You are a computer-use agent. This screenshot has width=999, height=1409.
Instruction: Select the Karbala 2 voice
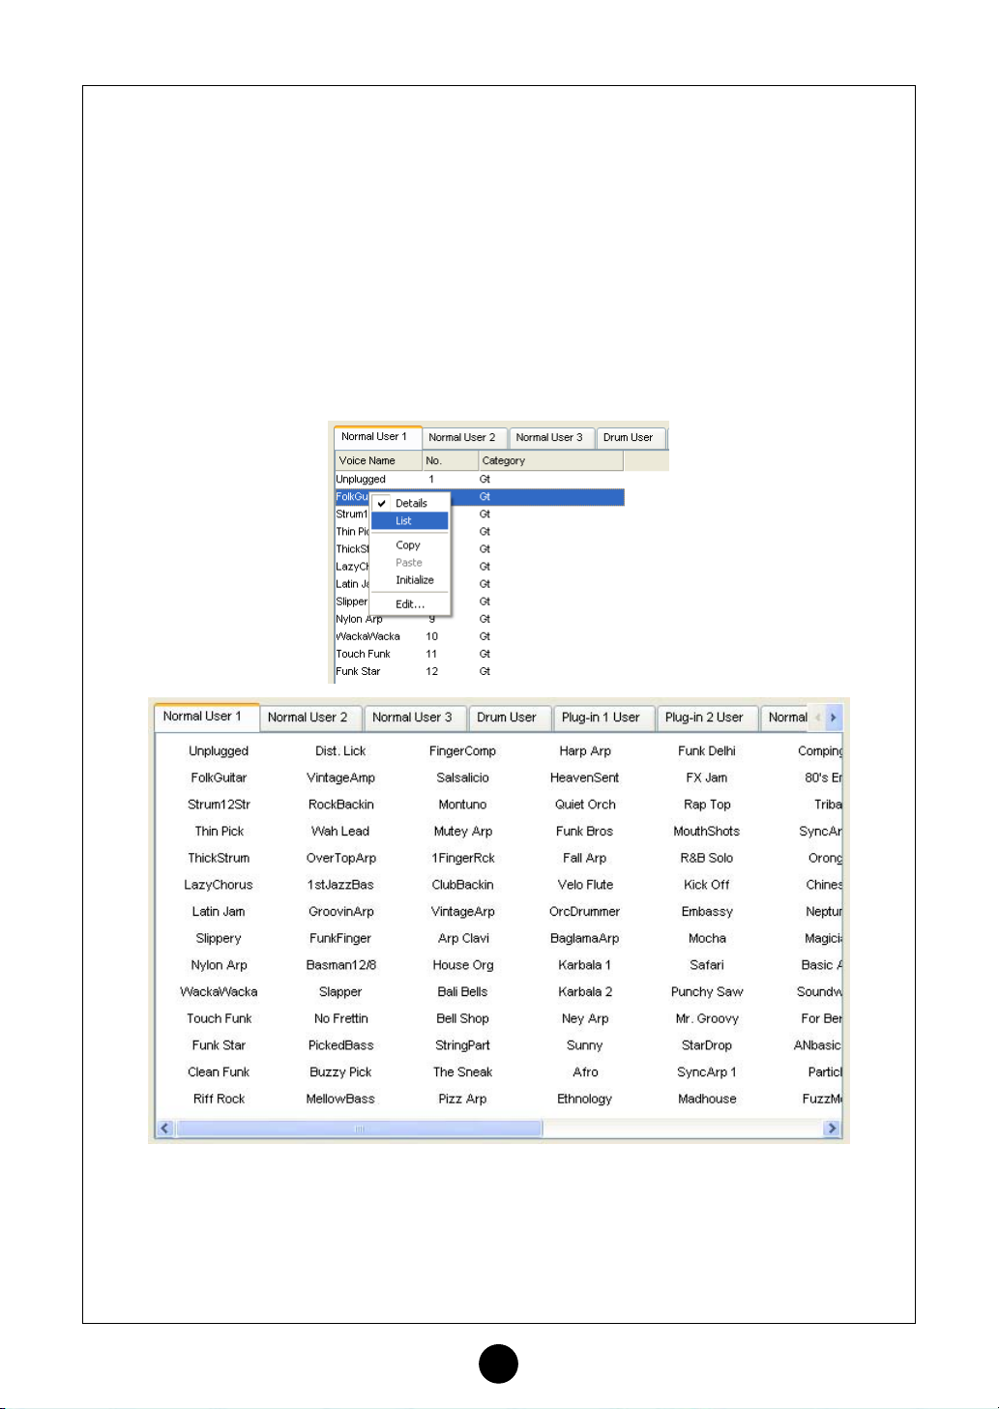[x=585, y=992]
